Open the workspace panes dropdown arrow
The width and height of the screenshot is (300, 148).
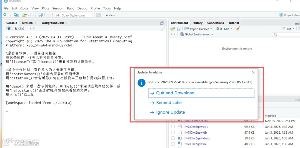click(x=103, y=15)
